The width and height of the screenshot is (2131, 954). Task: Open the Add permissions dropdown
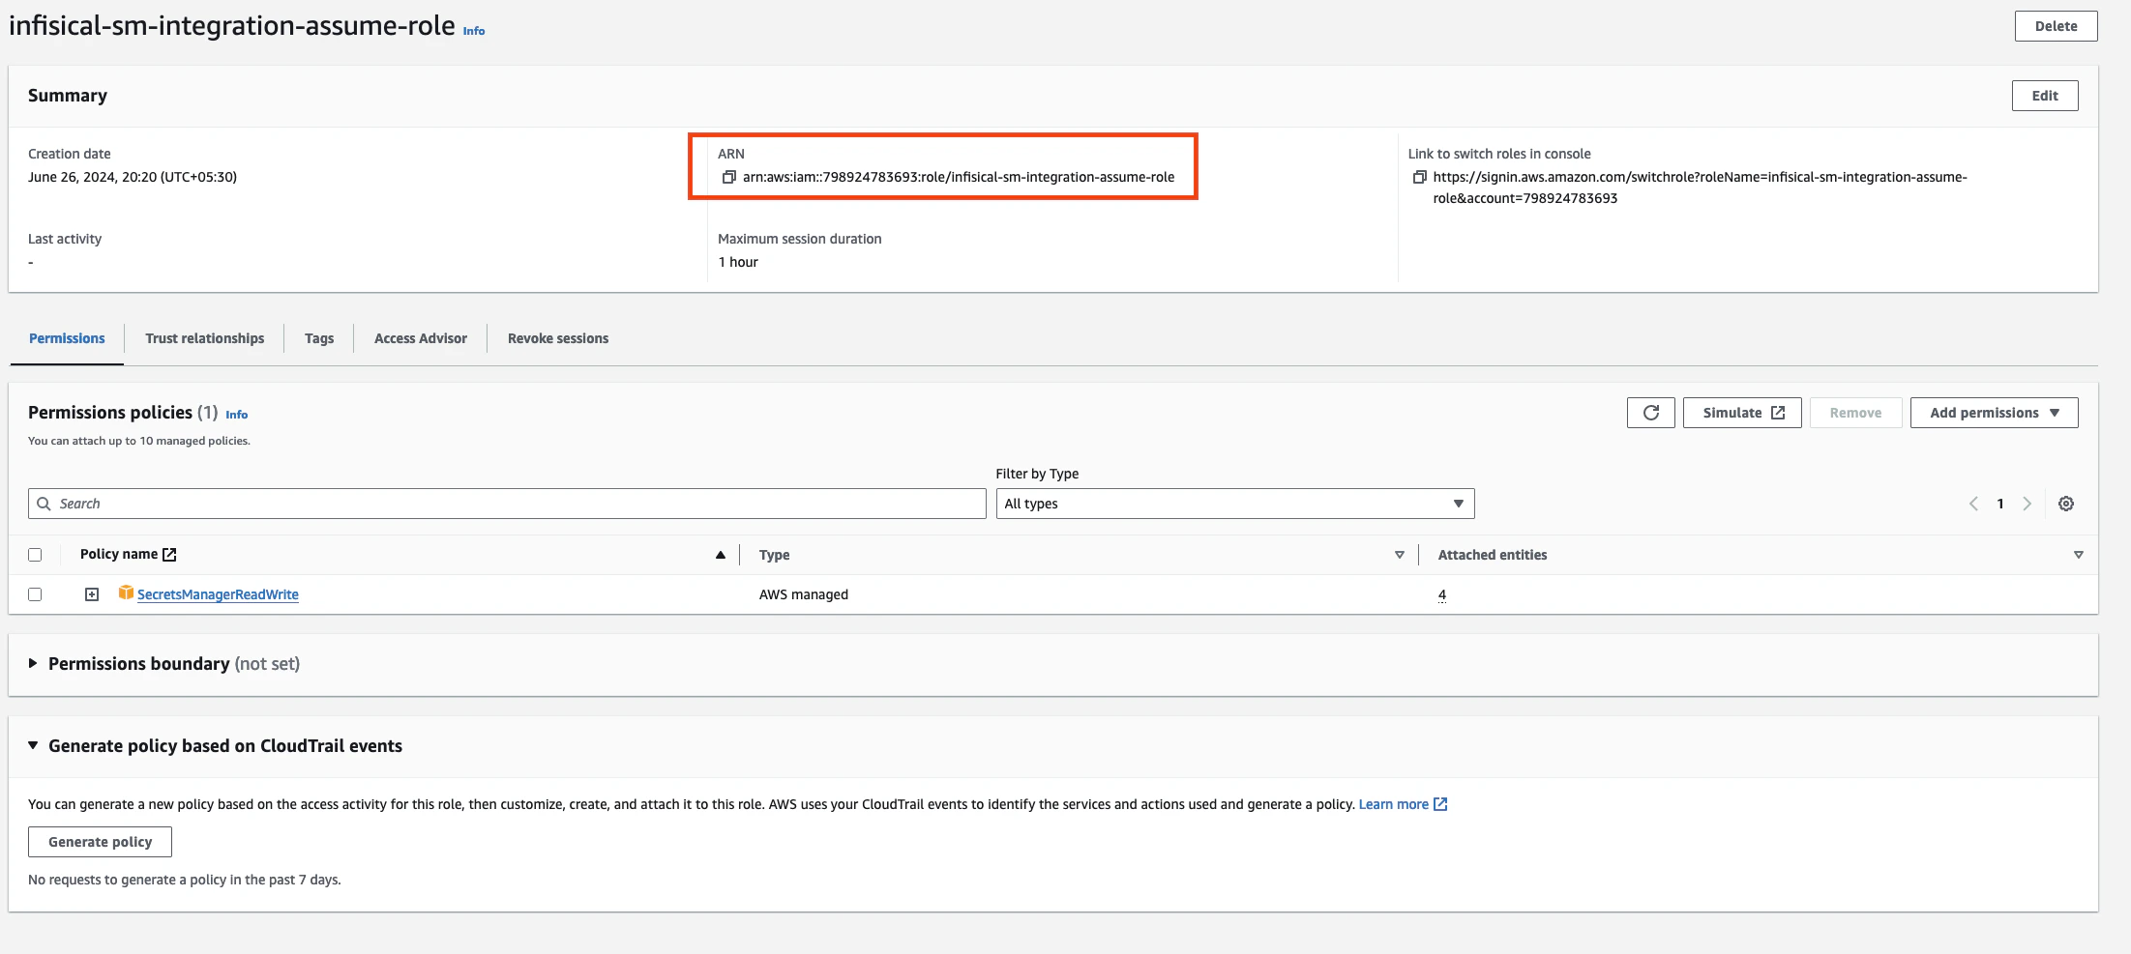(x=1995, y=413)
